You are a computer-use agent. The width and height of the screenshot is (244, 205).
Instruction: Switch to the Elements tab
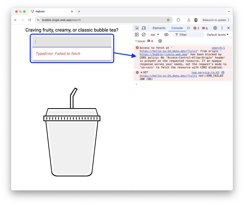(x=159, y=28)
